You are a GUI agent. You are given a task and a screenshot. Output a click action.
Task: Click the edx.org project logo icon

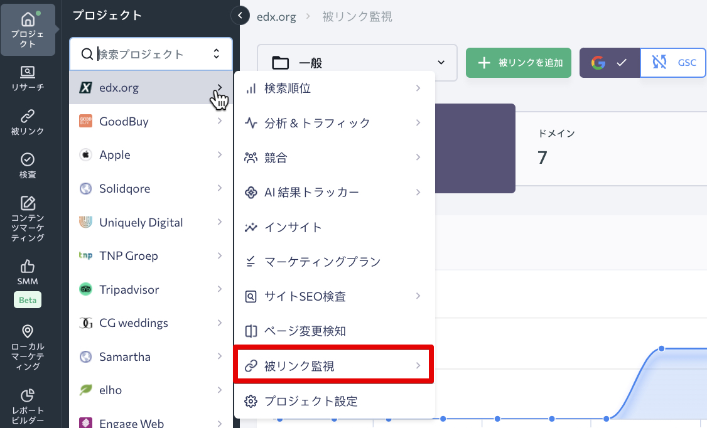85,87
